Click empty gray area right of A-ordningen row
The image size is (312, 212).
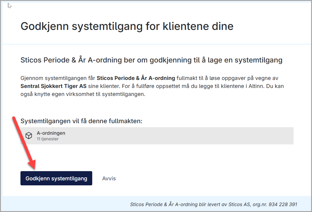click(179, 136)
